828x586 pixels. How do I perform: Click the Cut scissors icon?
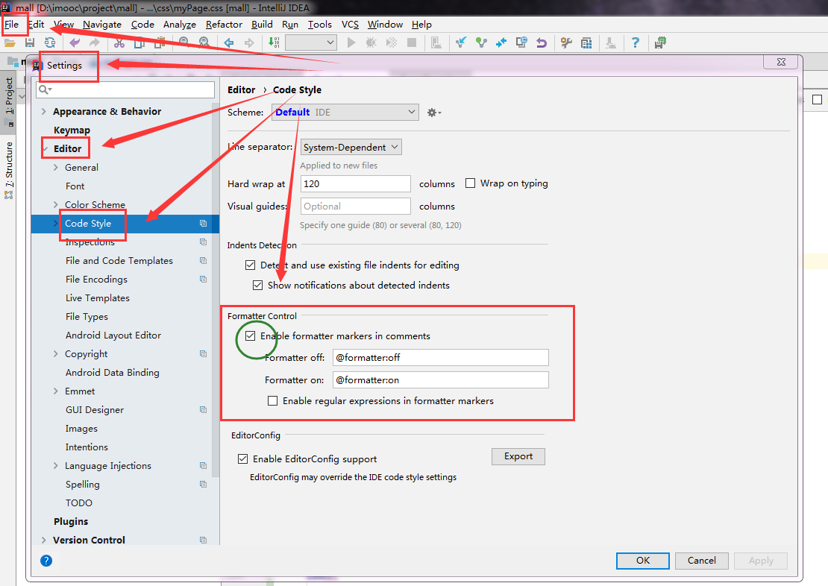(x=119, y=42)
